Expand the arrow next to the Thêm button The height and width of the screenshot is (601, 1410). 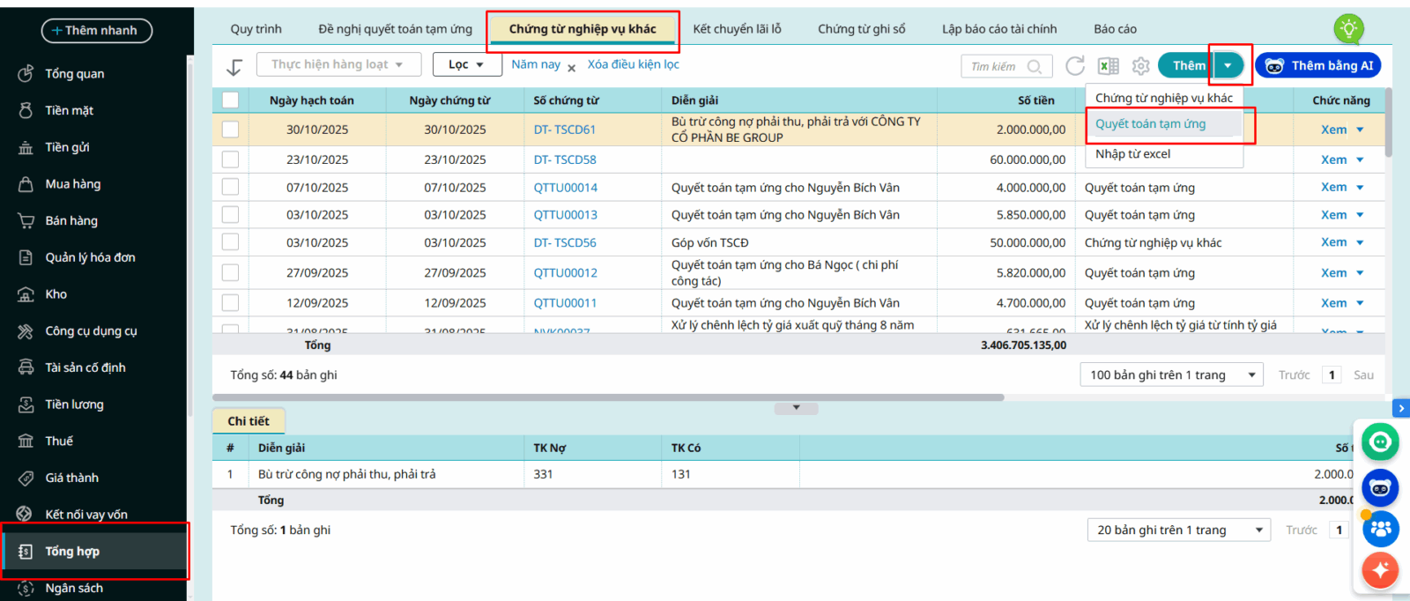coord(1228,65)
